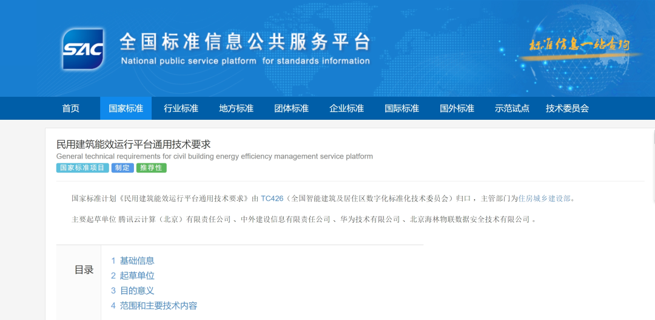This screenshot has width=655, height=320.
Task: Click the 国家标准项目 tag badge
Action: coord(82,168)
